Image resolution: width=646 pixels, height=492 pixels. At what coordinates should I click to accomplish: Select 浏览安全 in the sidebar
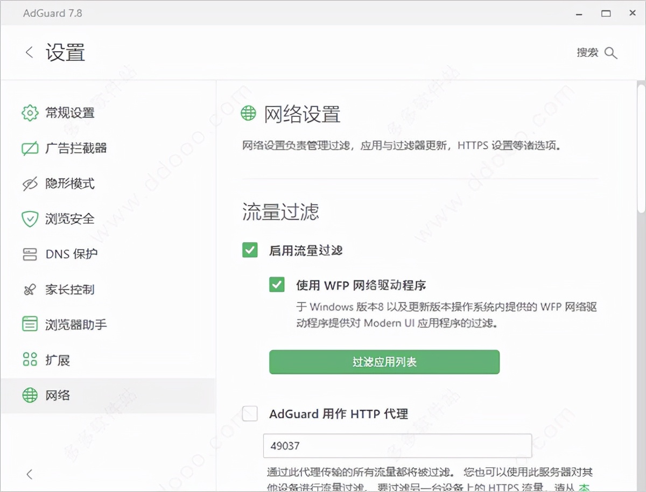pos(108,219)
